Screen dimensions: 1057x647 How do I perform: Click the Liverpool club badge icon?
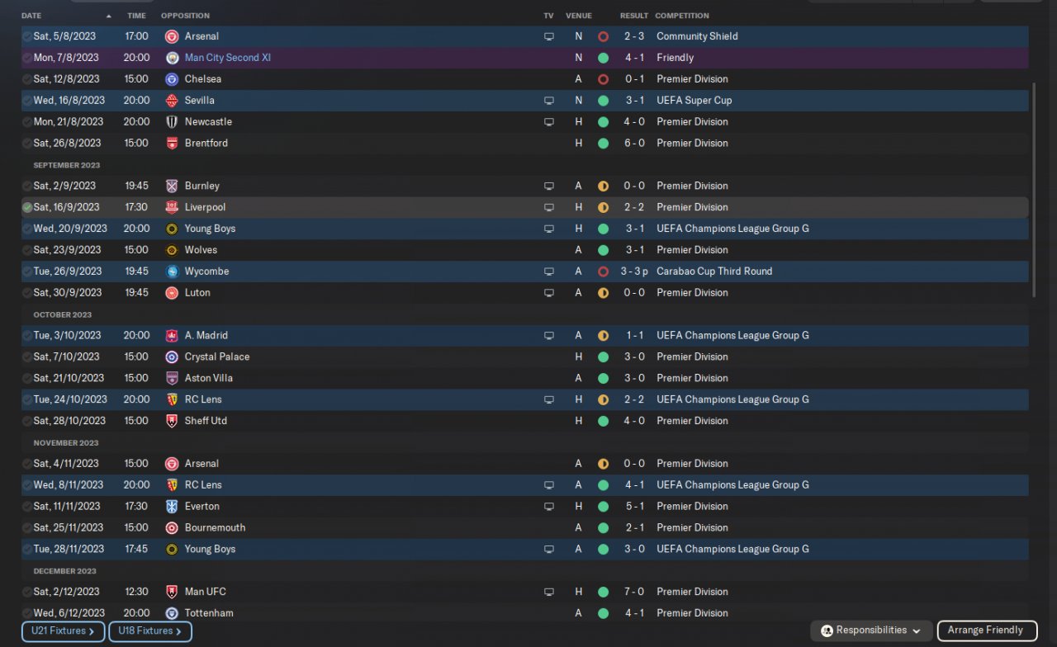tap(172, 207)
